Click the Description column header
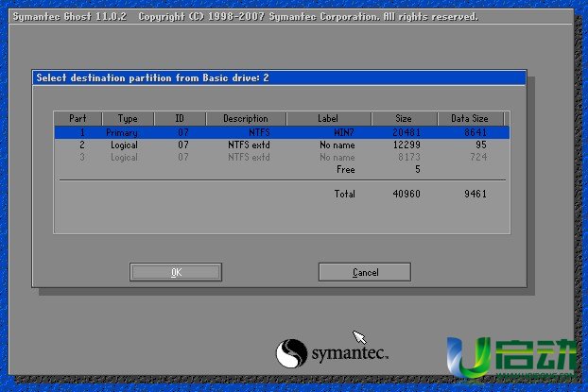This screenshot has height=392, width=588. 246,118
